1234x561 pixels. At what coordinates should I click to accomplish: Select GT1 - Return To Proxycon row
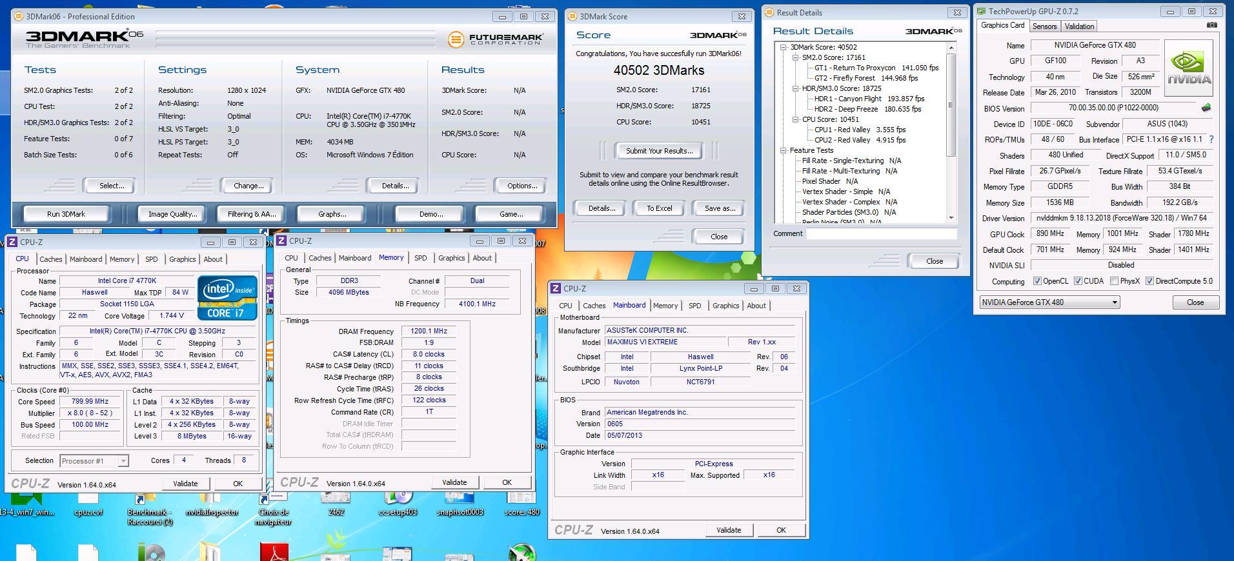tap(876, 68)
